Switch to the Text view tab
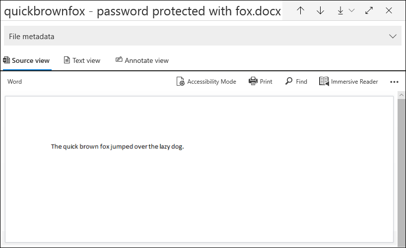The image size is (406, 248). (82, 60)
